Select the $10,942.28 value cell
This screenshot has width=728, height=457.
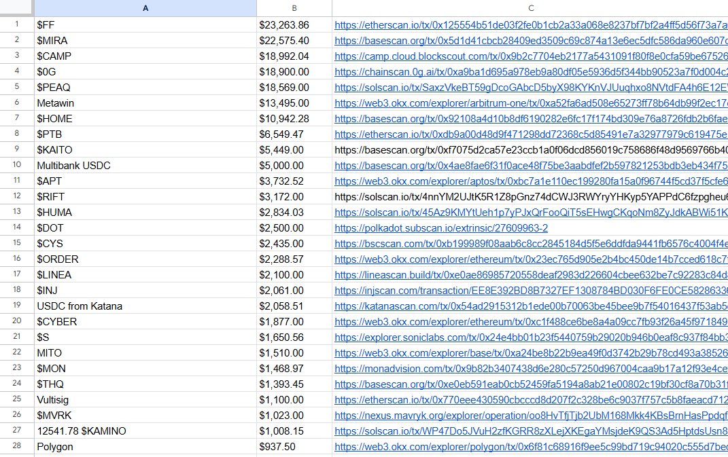pos(294,119)
